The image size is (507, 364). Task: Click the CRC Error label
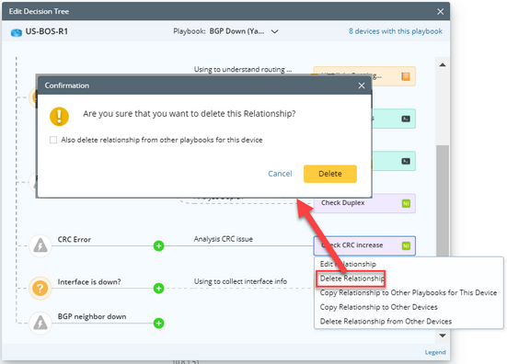(74, 239)
